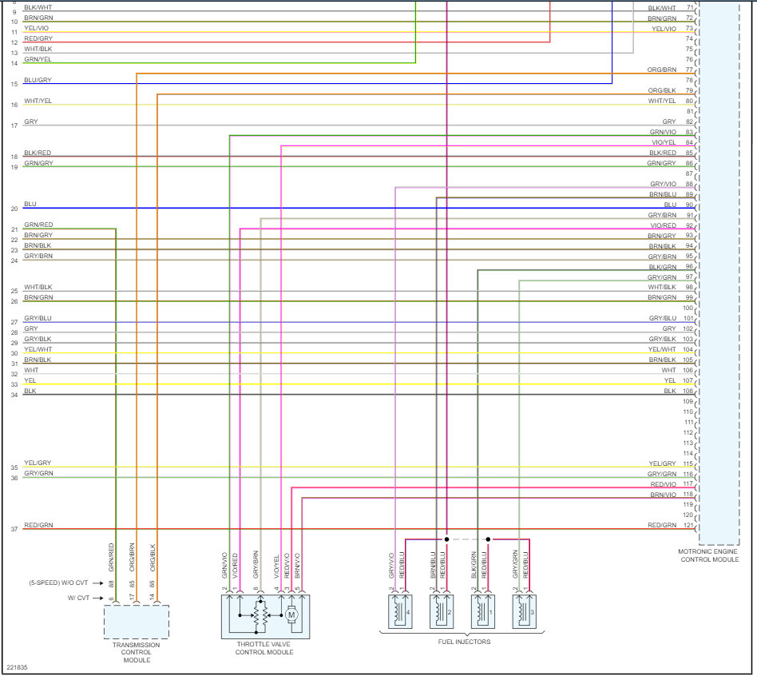Click GRN/YEL label at left terminal 14
Viewport: 757px width, 676px height.
point(38,59)
